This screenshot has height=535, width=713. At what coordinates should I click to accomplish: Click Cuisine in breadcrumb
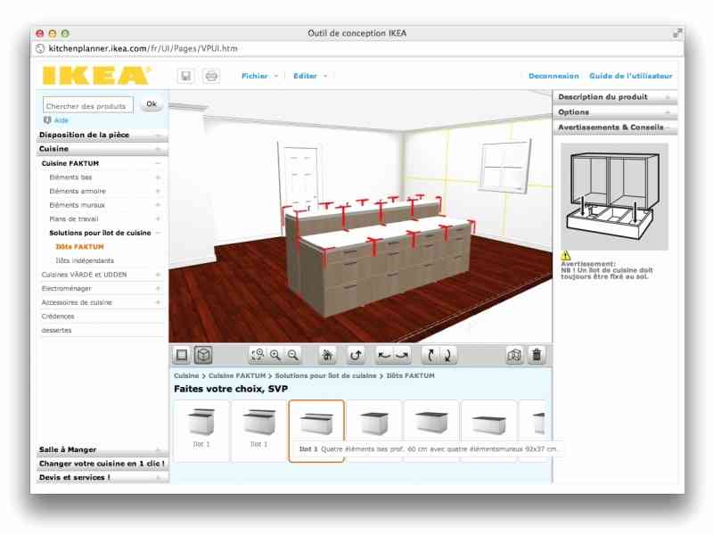click(x=186, y=375)
